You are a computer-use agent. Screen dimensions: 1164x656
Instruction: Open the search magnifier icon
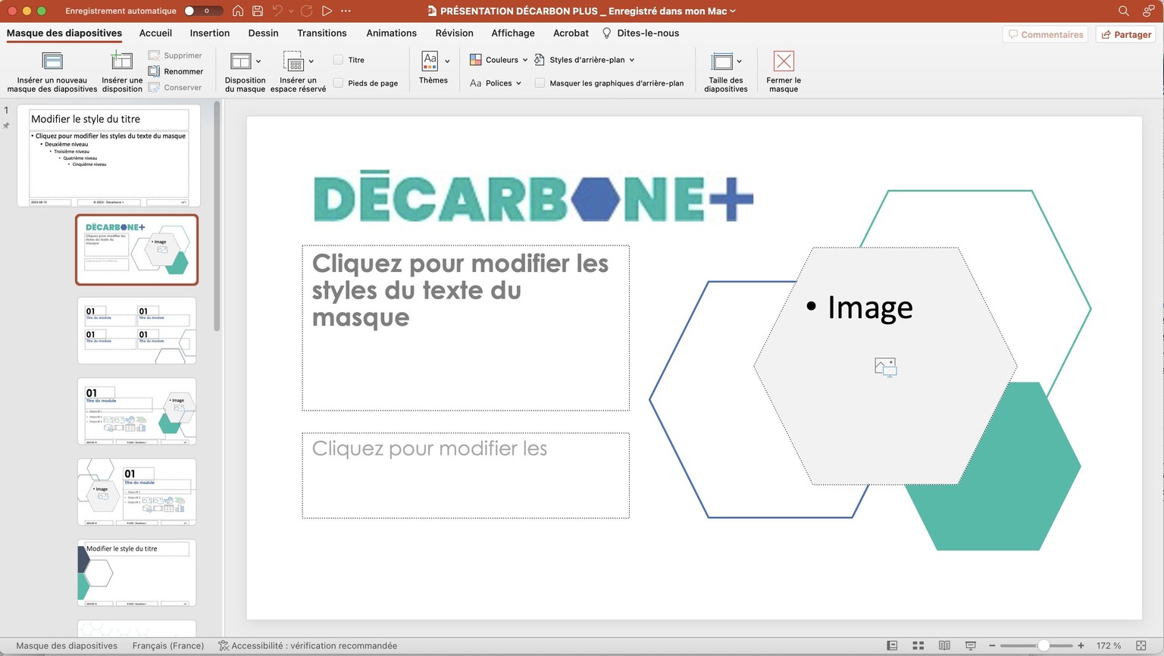pyautogui.click(x=1124, y=11)
